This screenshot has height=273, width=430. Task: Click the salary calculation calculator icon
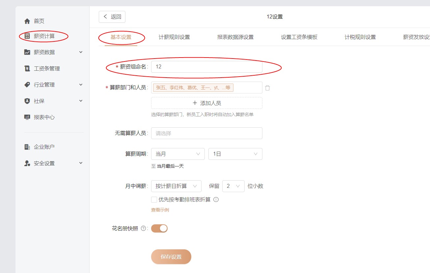coord(27,36)
